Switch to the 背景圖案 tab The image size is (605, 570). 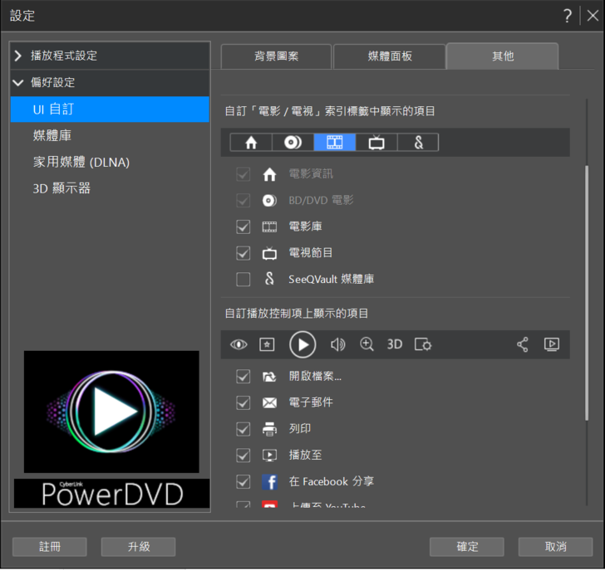[x=276, y=56]
